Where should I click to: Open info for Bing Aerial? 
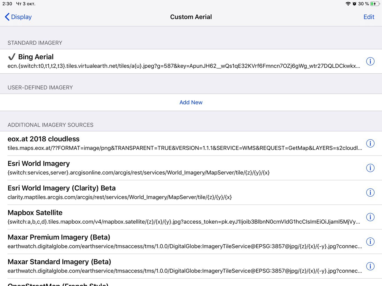tap(370, 61)
